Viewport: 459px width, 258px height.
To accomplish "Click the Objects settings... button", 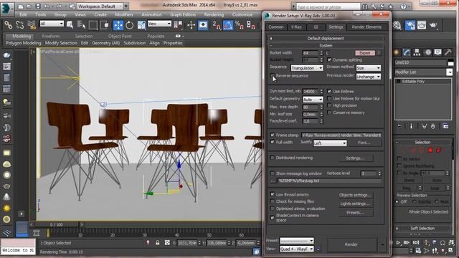I will point(356,195).
